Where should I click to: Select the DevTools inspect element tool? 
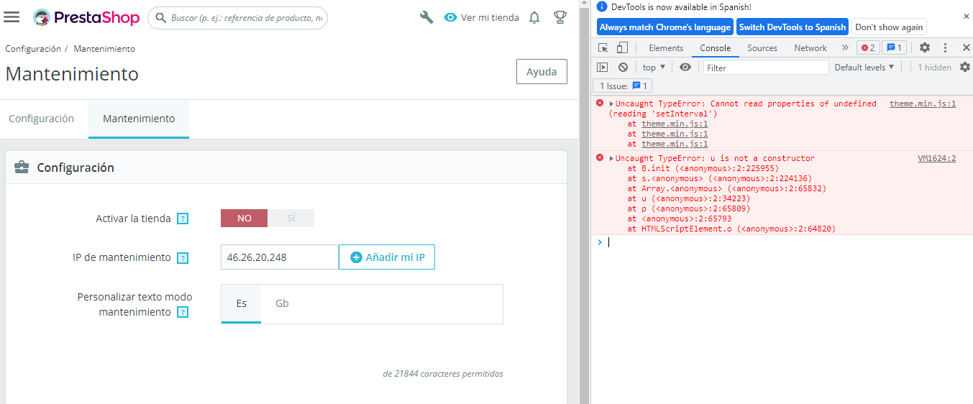click(x=603, y=48)
